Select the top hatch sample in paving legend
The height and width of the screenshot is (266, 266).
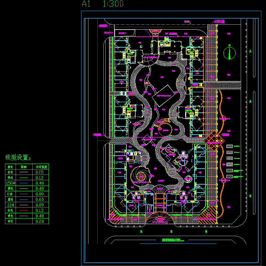(229, 146)
